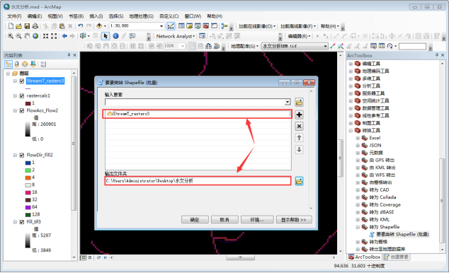Open the Network Analyst dropdown menu
449x273 pixels.
click(176, 36)
